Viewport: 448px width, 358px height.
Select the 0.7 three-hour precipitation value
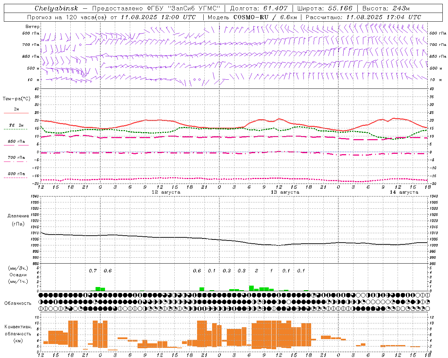(93, 271)
